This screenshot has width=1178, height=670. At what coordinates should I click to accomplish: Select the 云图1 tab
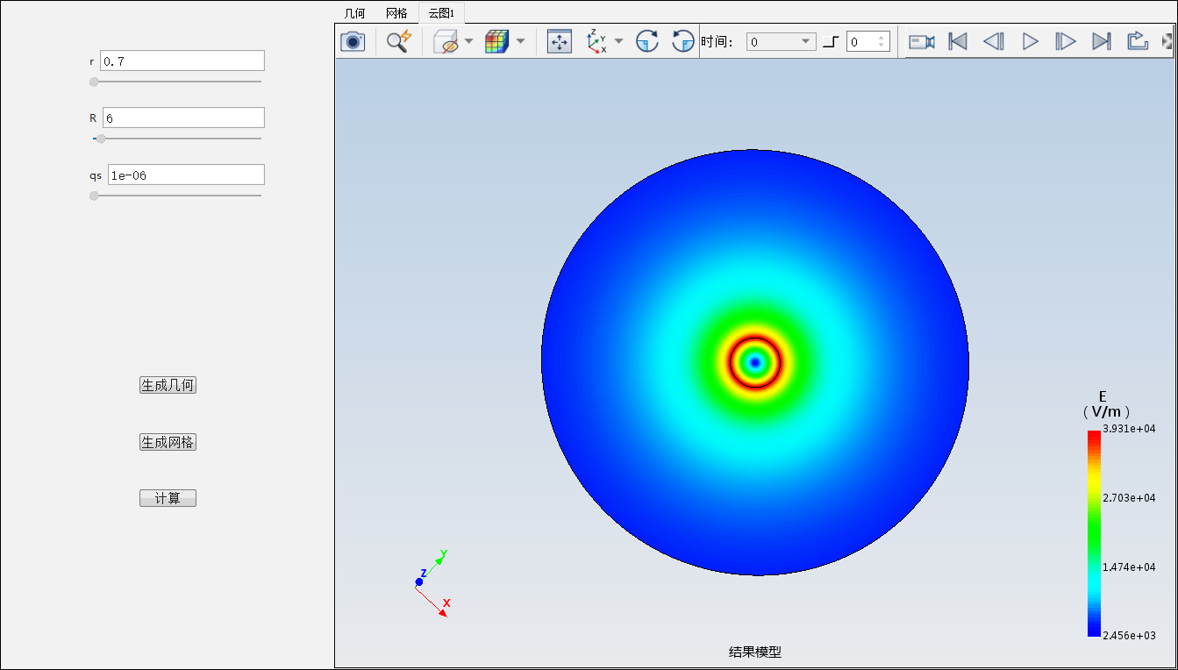click(441, 13)
